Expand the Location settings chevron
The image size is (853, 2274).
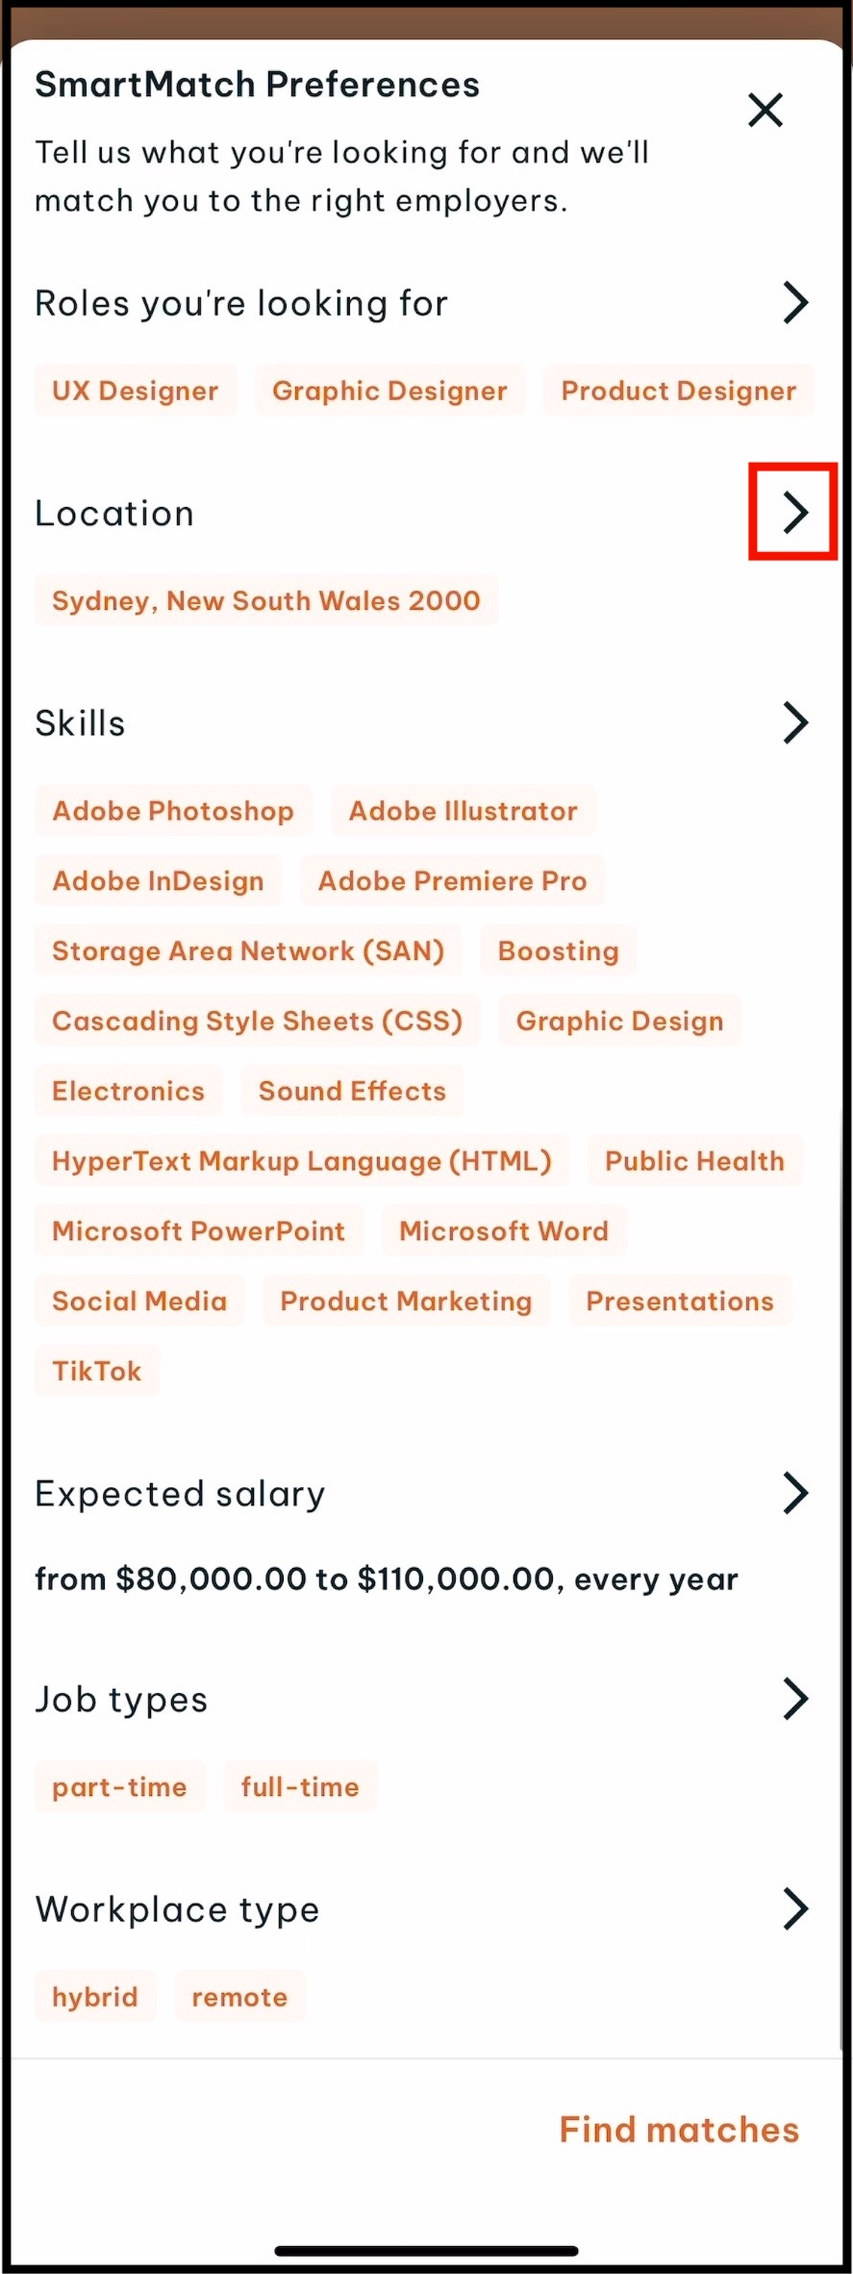(794, 512)
